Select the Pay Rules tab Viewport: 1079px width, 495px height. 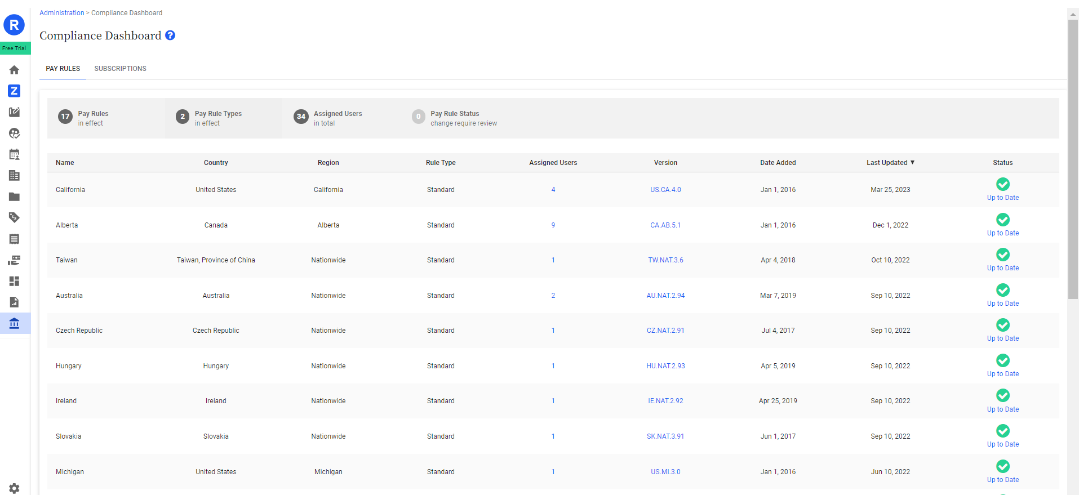pos(63,69)
